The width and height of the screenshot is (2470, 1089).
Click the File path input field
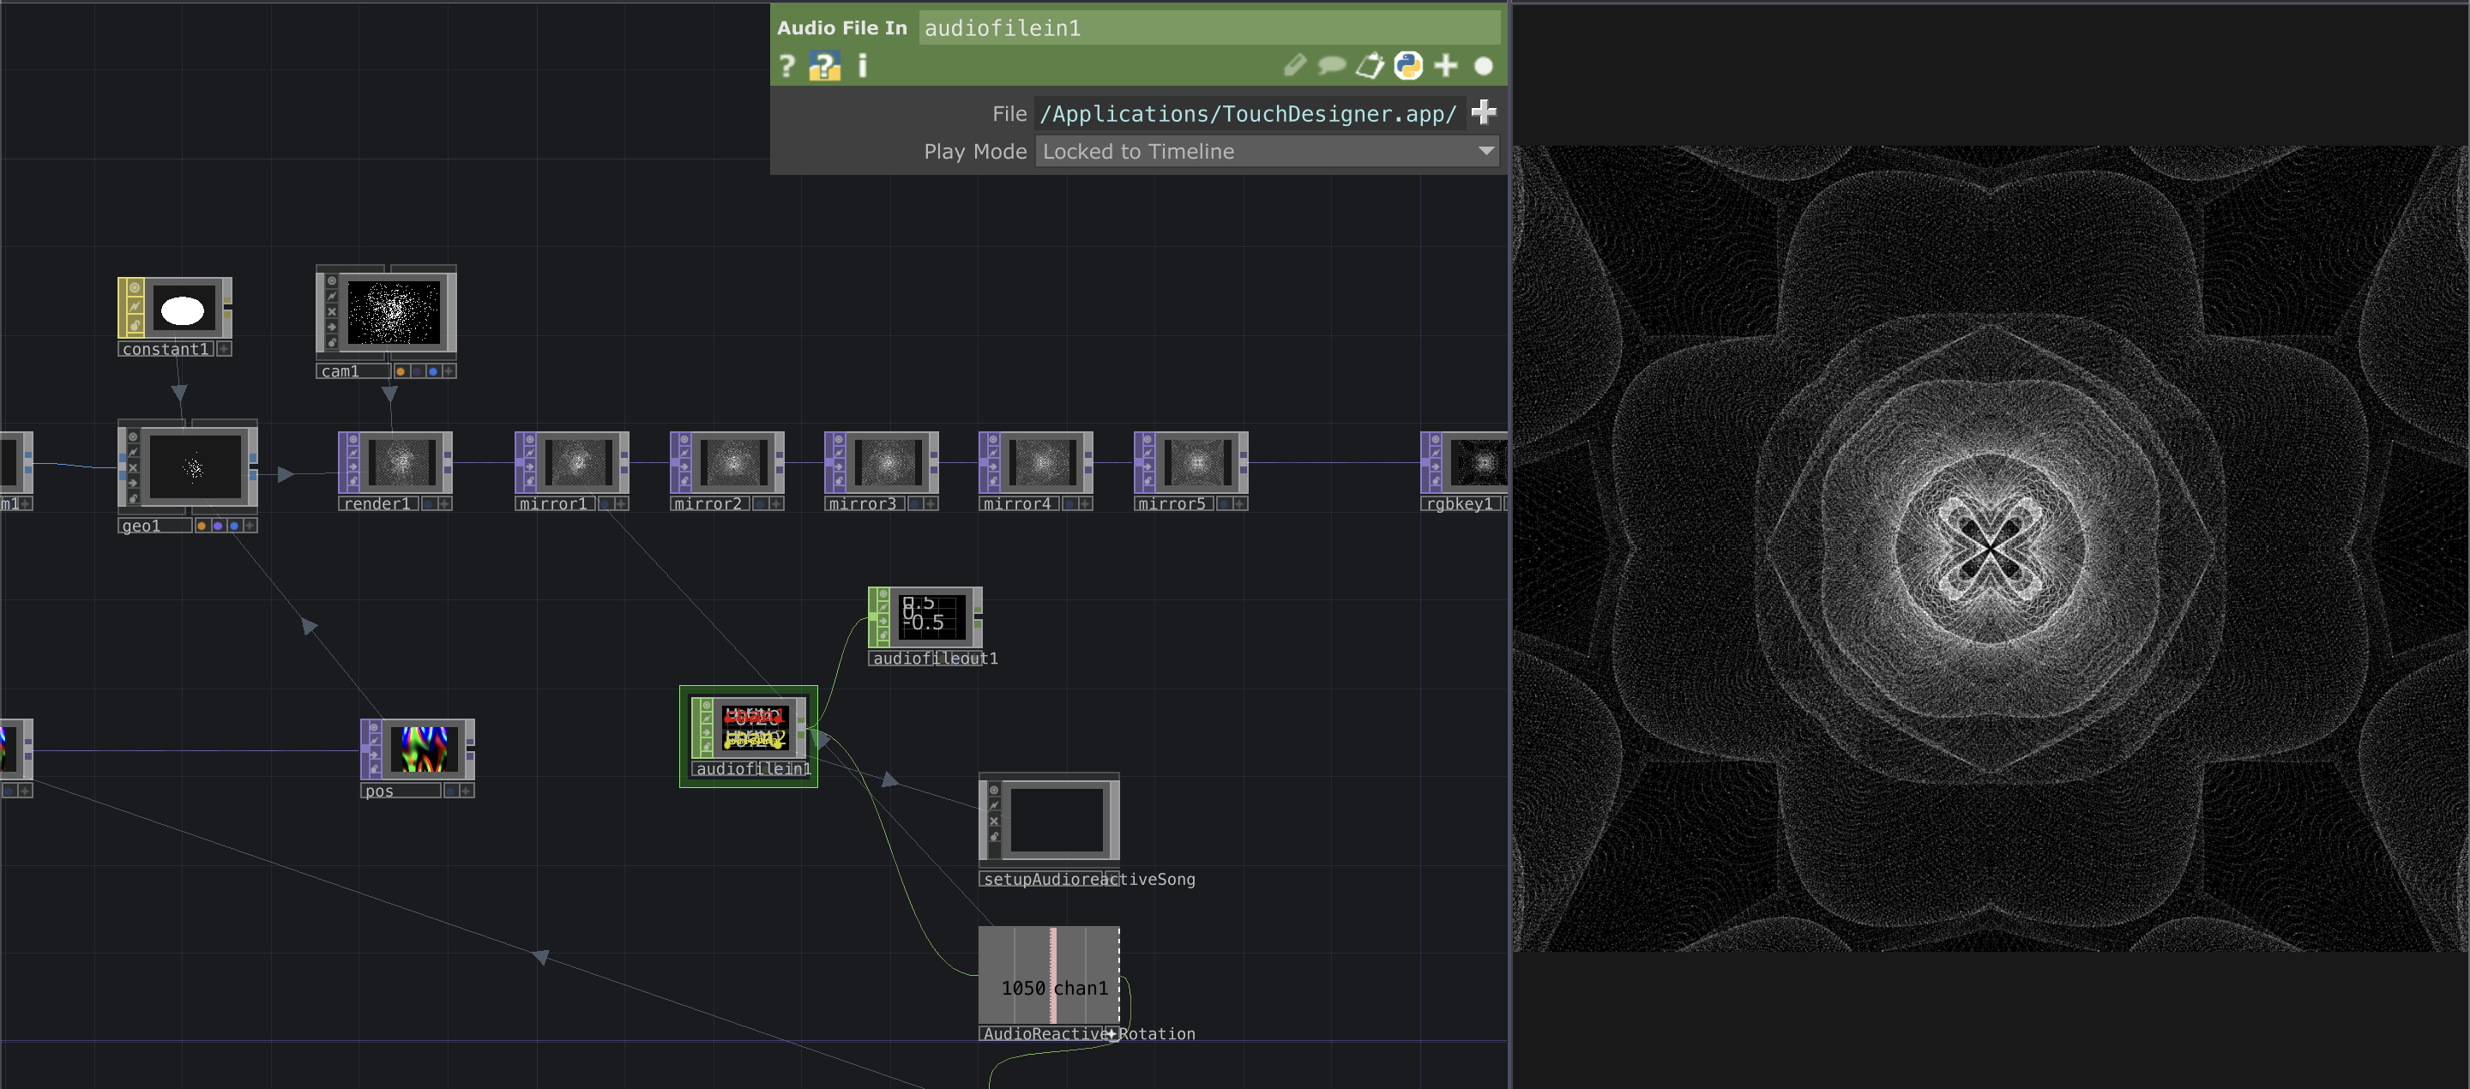click(x=1250, y=114)
